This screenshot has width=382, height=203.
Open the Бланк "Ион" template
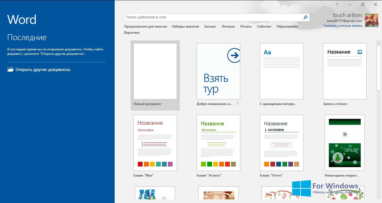pyautogui.click(x=155, y=143)
